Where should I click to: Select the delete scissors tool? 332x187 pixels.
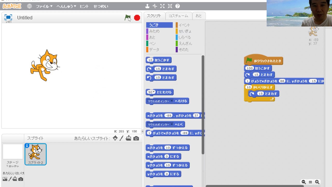pos(155,6)
